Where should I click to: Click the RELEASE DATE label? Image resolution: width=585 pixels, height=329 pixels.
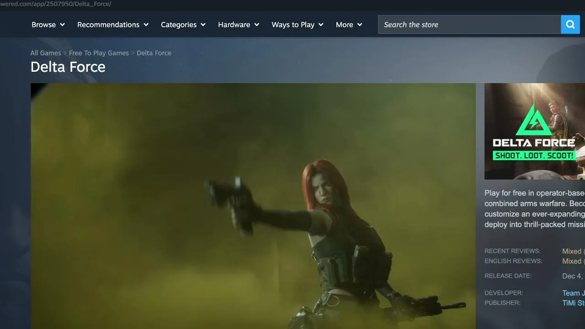click(x=508, y=276)
